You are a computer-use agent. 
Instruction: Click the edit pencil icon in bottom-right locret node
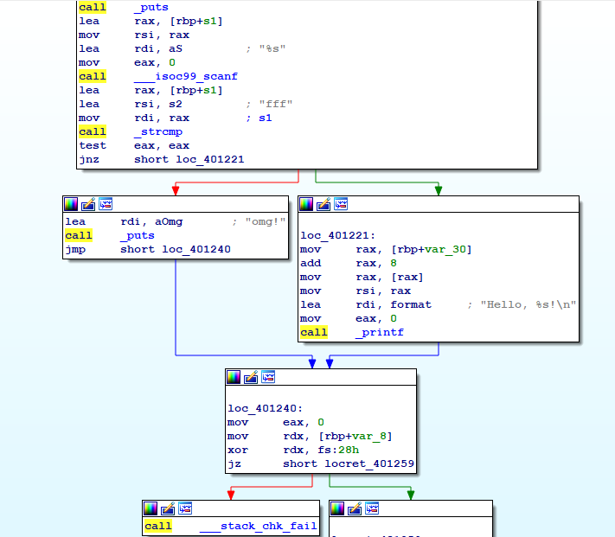tap(355, 508)
